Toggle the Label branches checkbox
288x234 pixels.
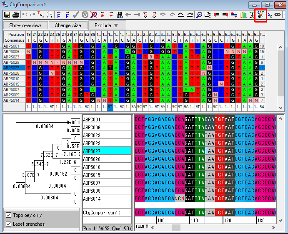point(9,224)
